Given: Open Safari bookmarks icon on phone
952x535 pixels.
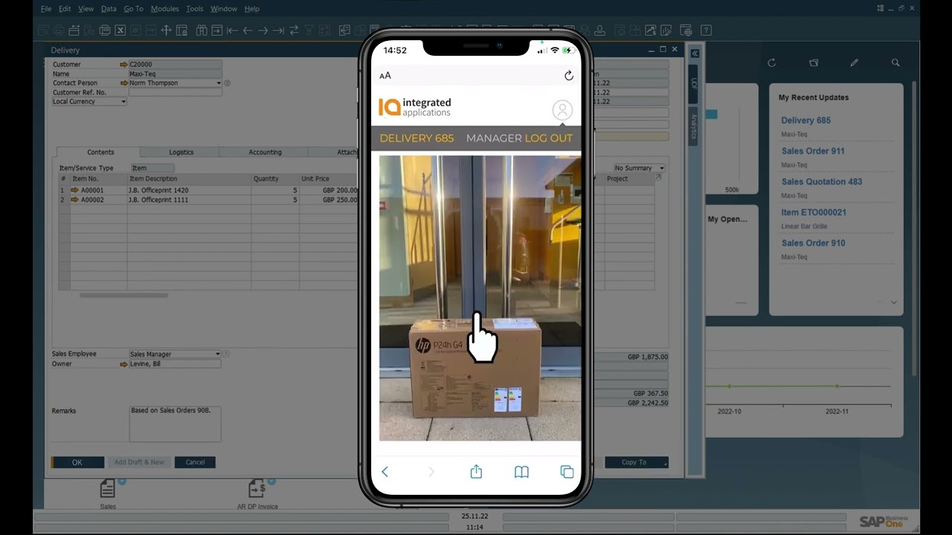Looking at the screenshot, I should pos(521,472).
